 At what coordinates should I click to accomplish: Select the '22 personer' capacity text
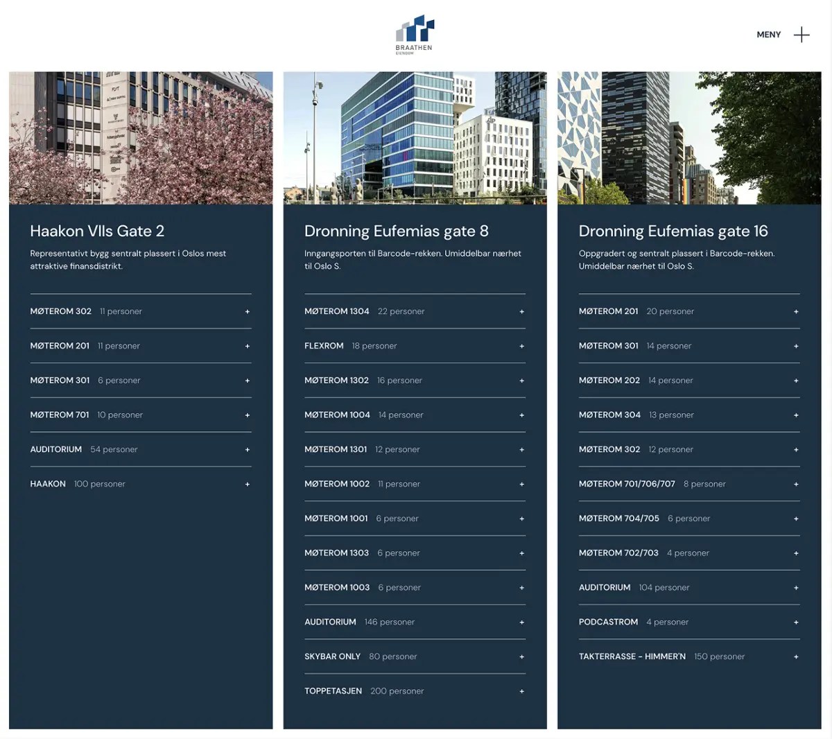(x=401, y=311)
